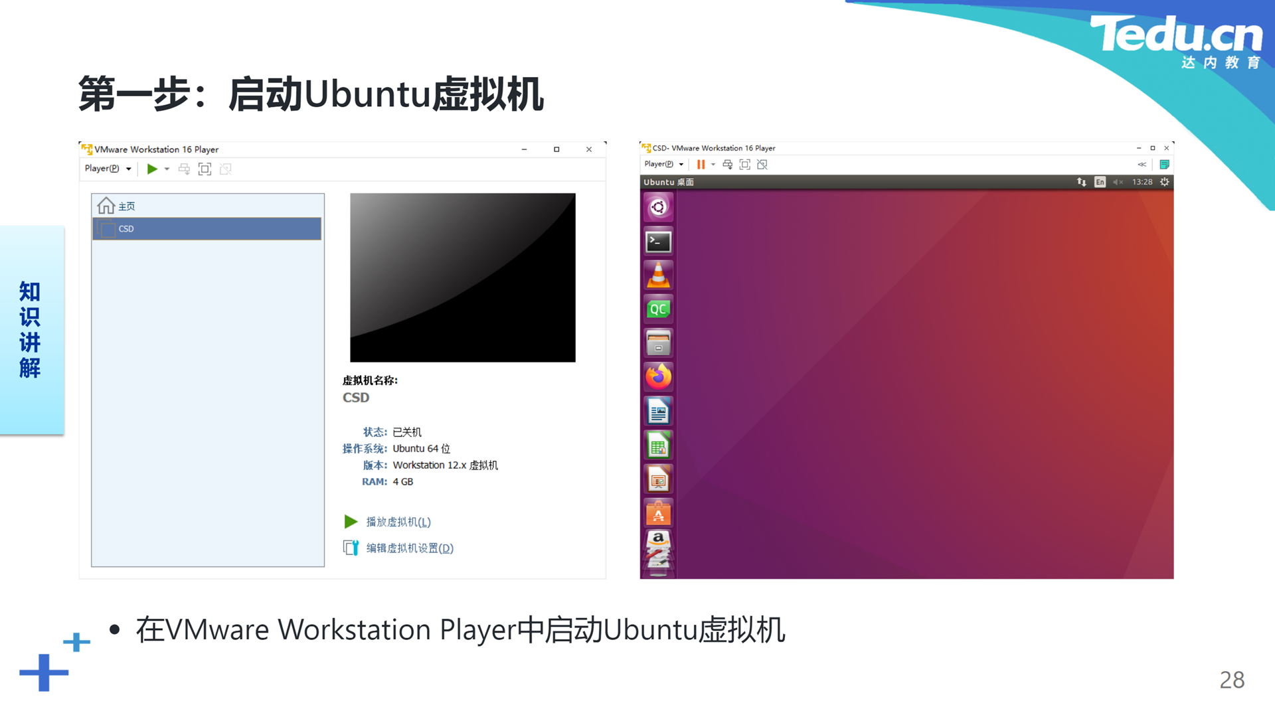Launch Terminal from Ubuntu dock
The width and height of the screenshot is (1275, 717).
point(658,242)
